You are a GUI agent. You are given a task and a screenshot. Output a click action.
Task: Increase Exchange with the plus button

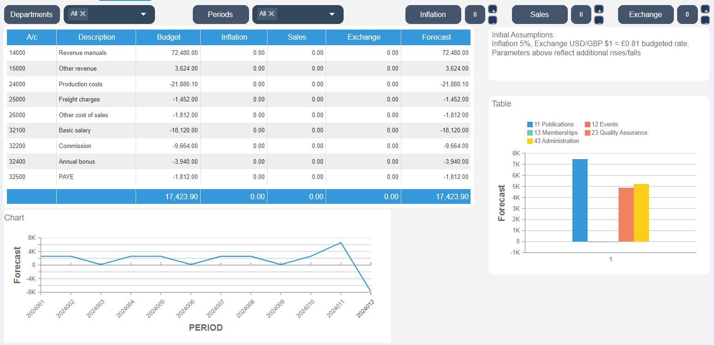point(705,10)
